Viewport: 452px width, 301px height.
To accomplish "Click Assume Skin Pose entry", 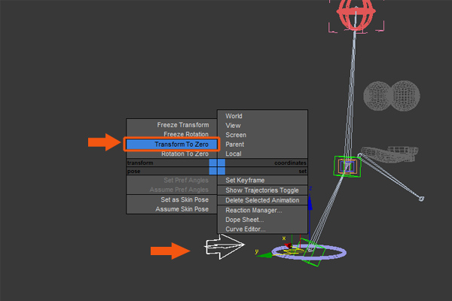I will [x=182, y=209].
